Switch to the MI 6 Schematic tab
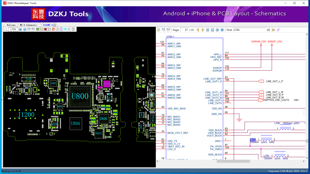 (29, 25)
